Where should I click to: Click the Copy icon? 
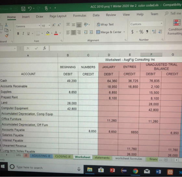click(6, 30)
